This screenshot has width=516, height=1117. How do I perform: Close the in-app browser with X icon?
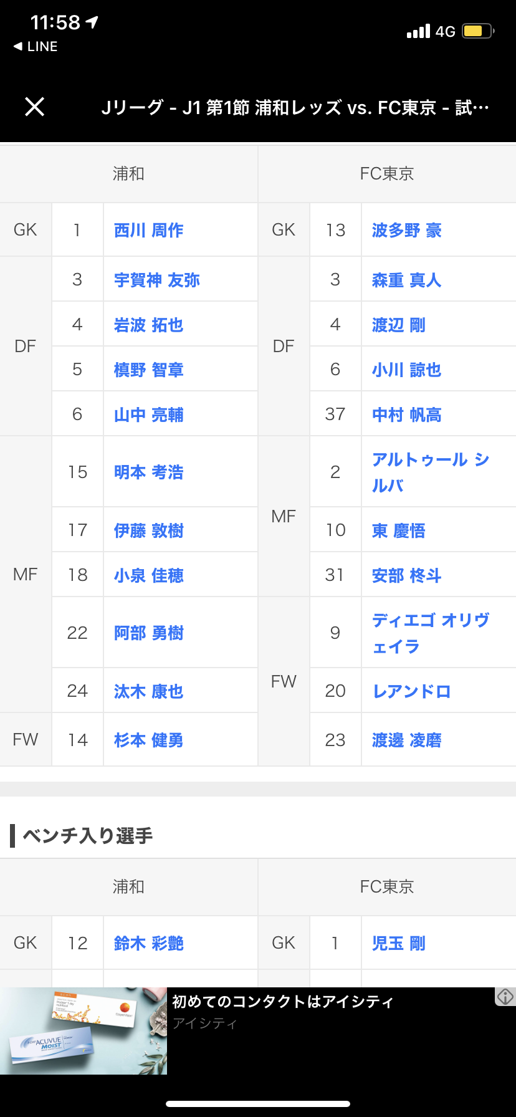point(34,107)
